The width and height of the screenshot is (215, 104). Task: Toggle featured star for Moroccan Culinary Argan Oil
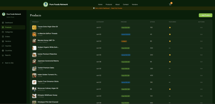click(170, 89)
